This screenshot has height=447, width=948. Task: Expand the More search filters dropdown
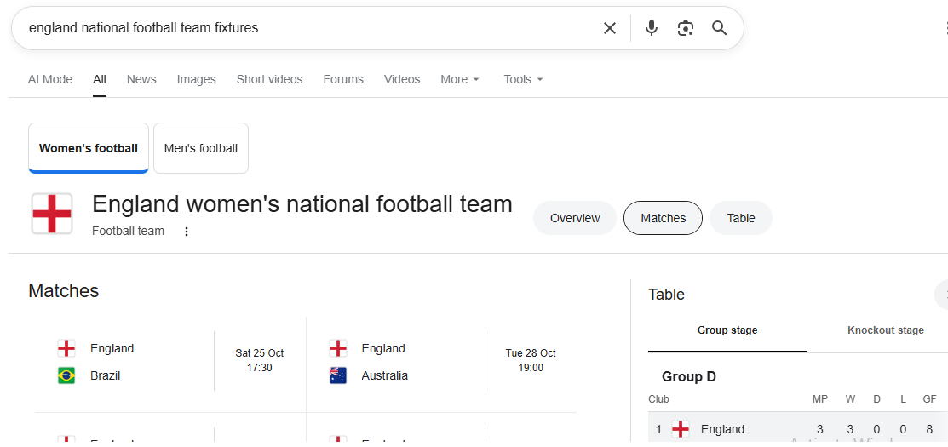(460, 79)
